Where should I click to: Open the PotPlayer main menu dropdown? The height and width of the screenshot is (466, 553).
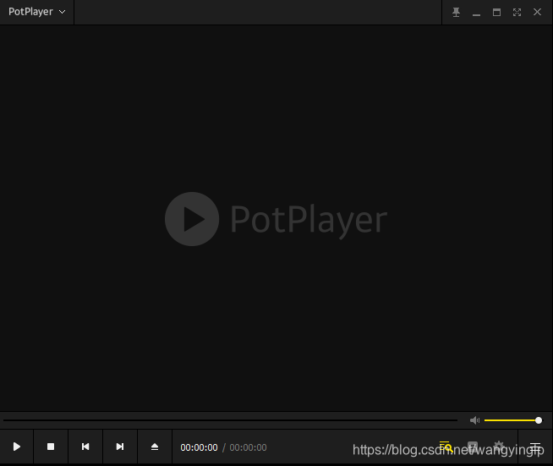click(36, 12)
